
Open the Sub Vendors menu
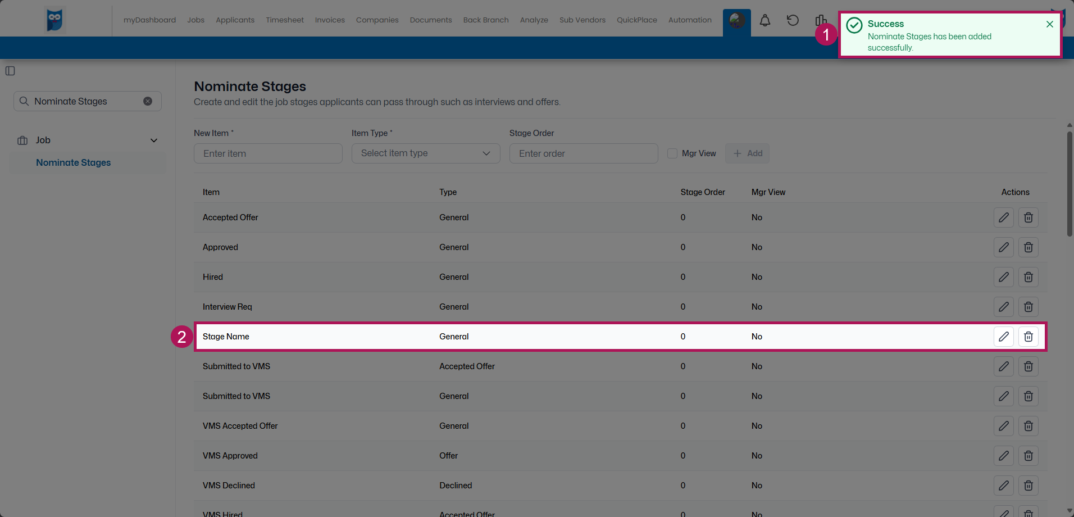(582, 20)
